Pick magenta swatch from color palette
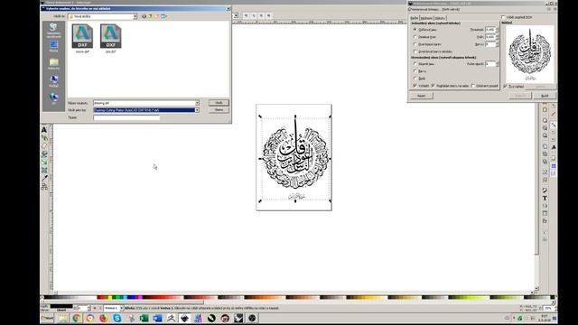Viewport: 578px width, 325px height. pos(140,297)
